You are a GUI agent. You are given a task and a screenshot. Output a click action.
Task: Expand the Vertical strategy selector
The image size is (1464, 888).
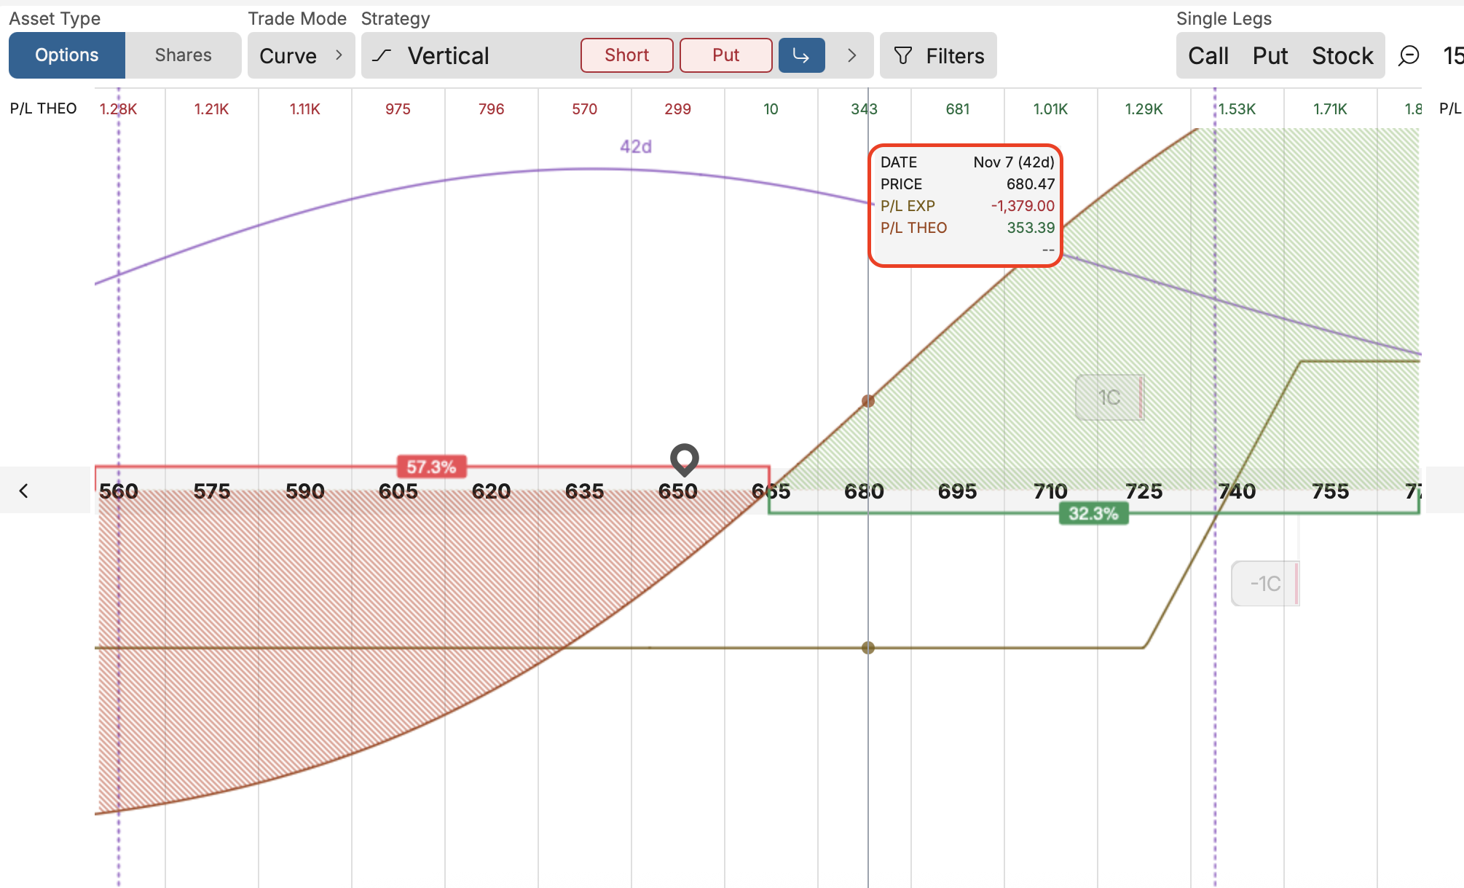[x=448, y=55]
